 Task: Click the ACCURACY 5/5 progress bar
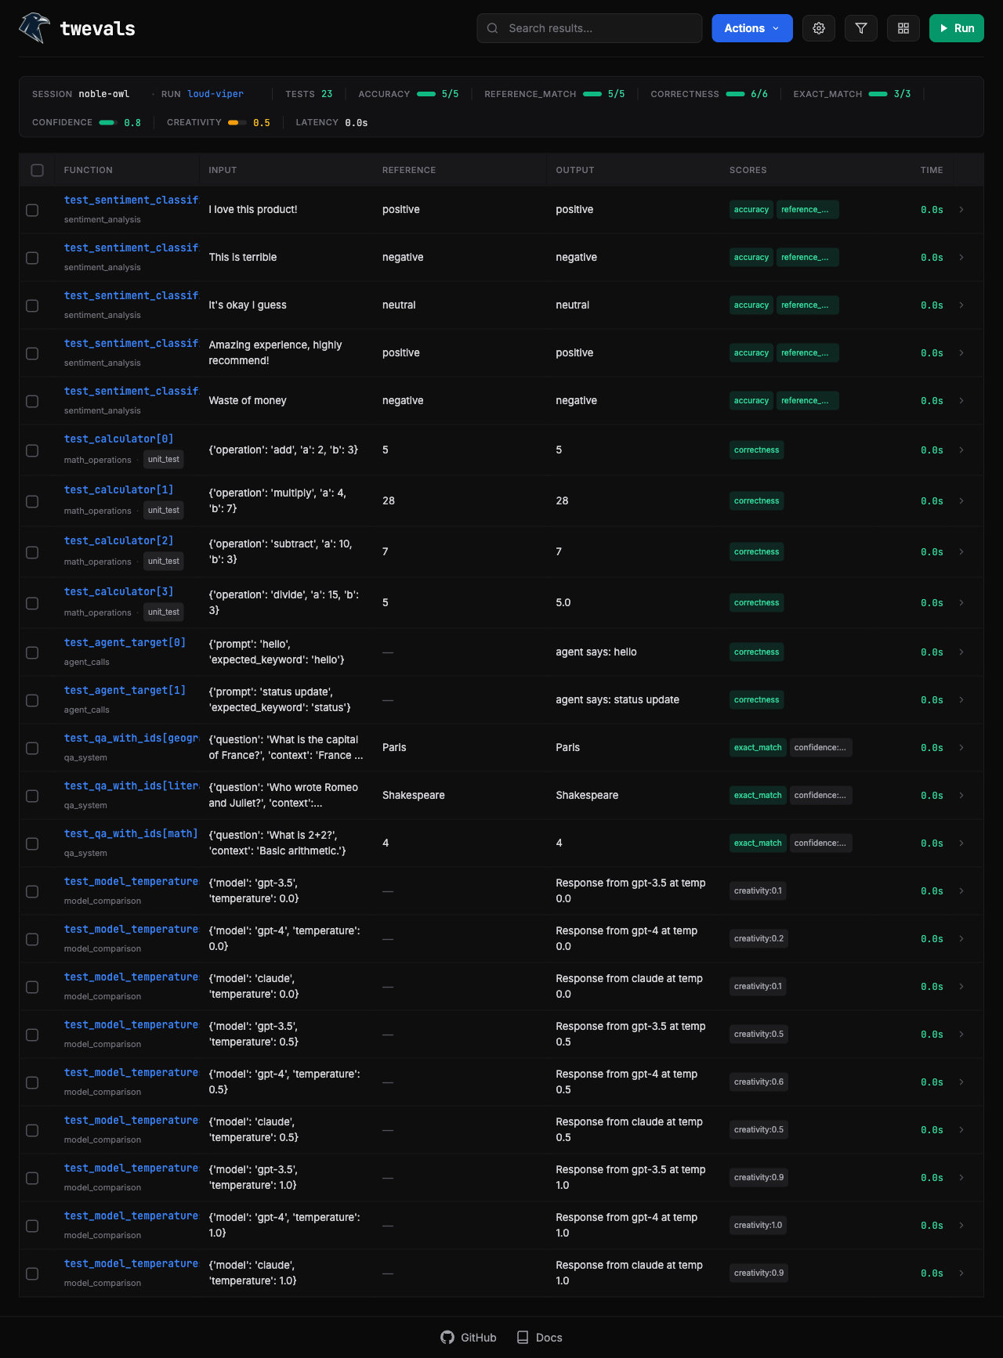point(426,94)
